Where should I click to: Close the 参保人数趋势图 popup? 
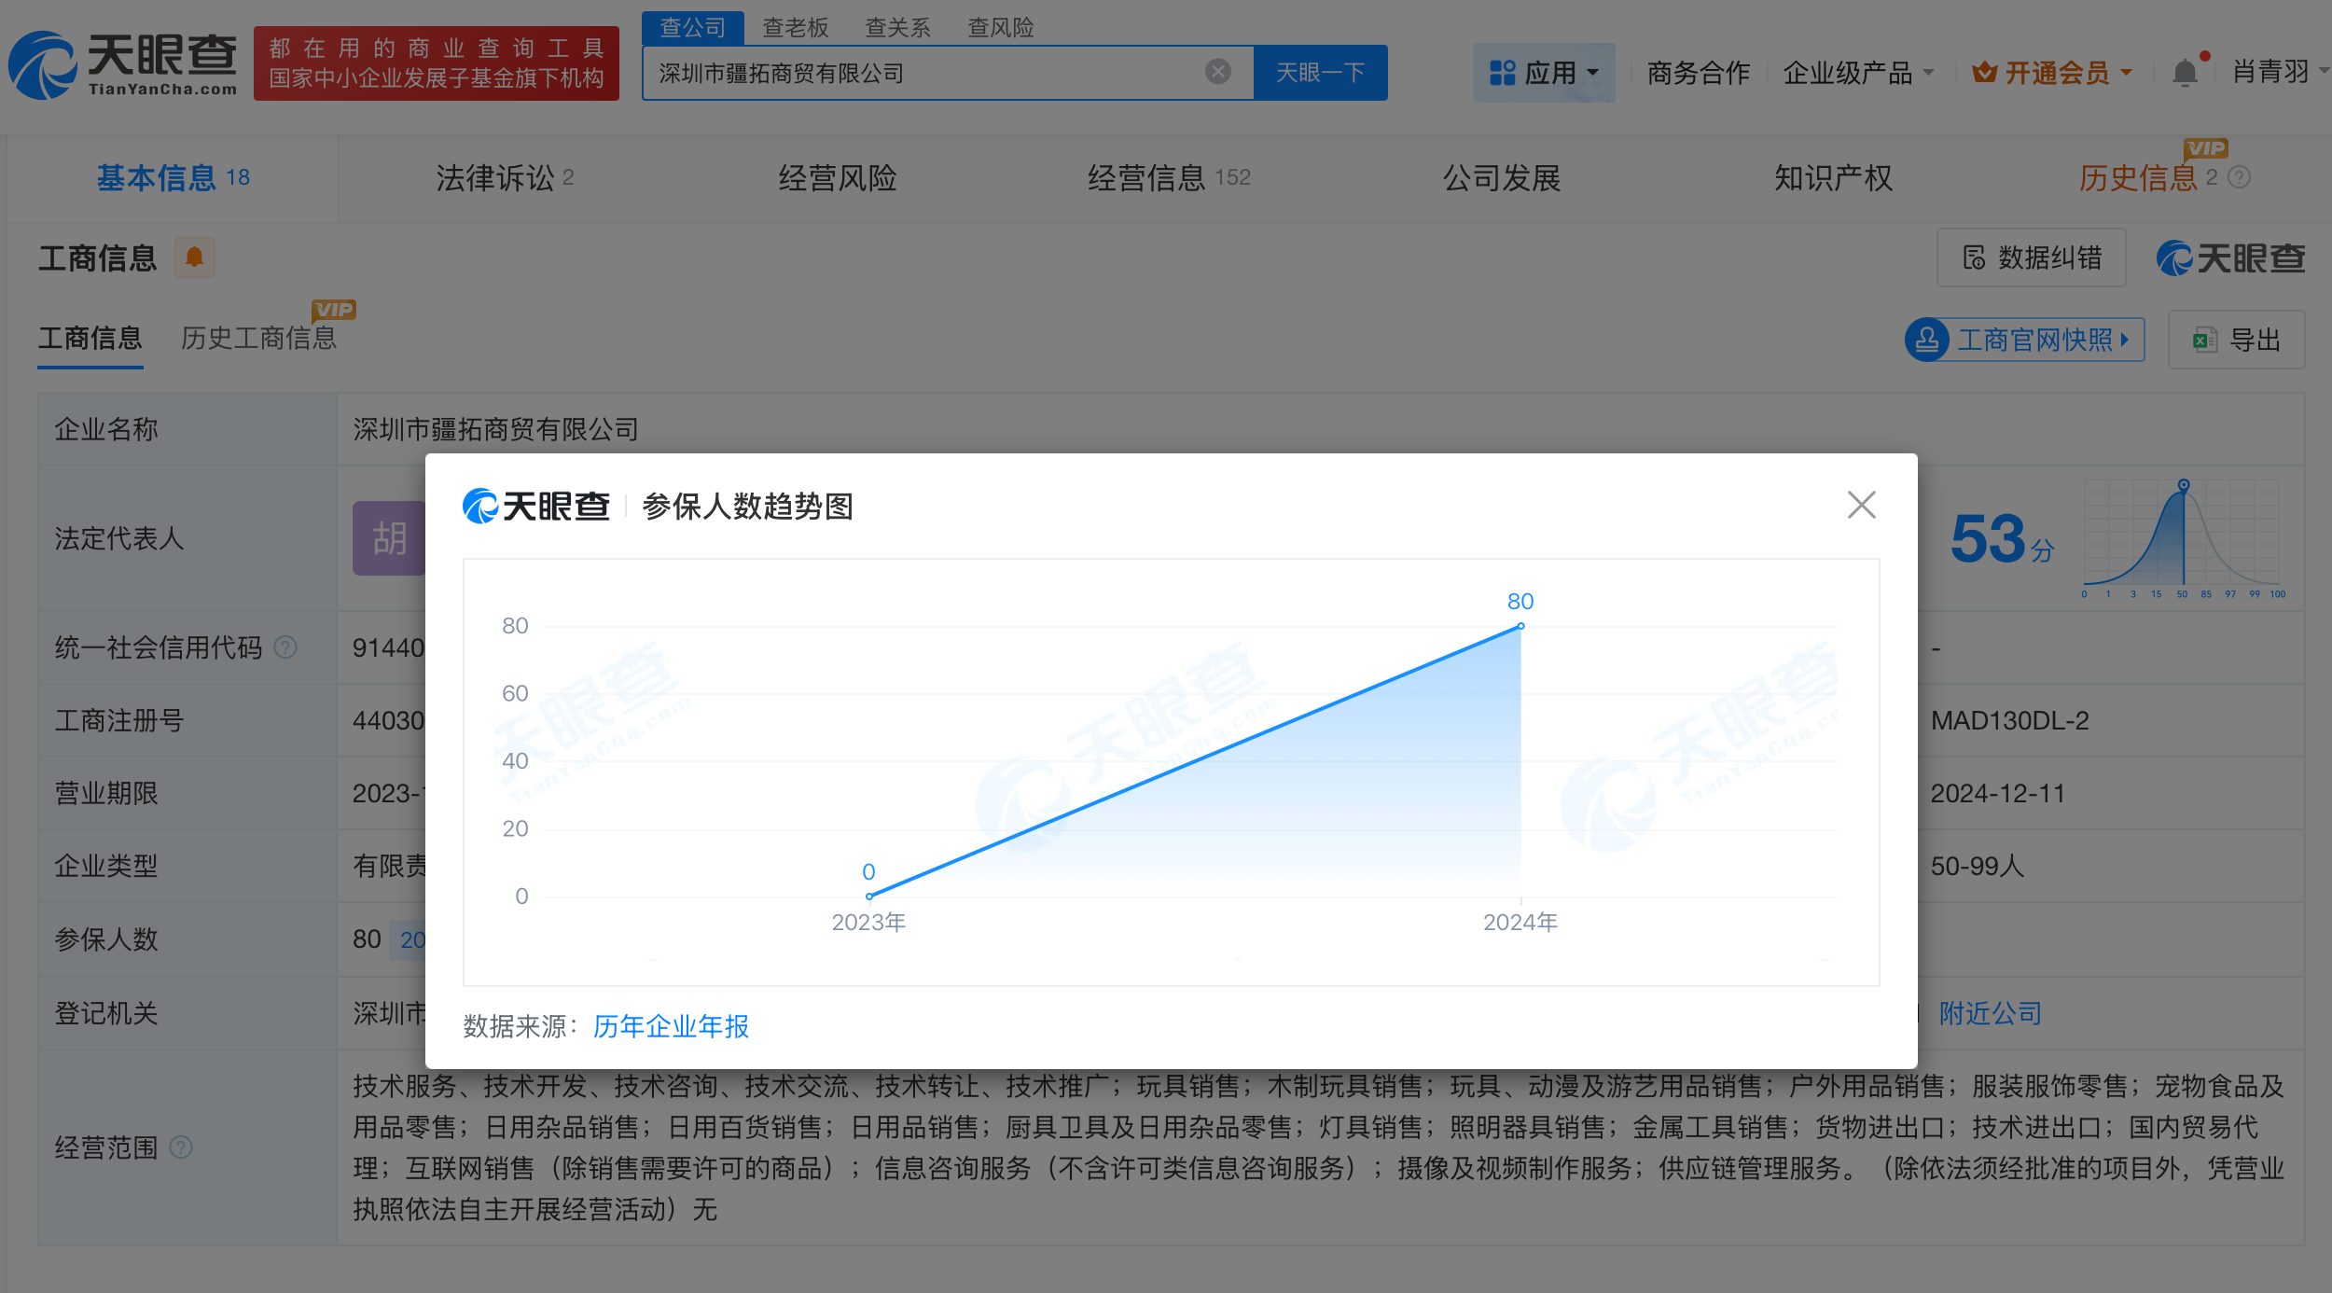(x=1861, y=504)
